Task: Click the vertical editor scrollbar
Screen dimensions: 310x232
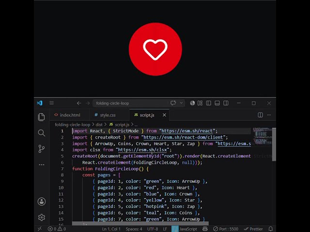Action: (274, 145)
